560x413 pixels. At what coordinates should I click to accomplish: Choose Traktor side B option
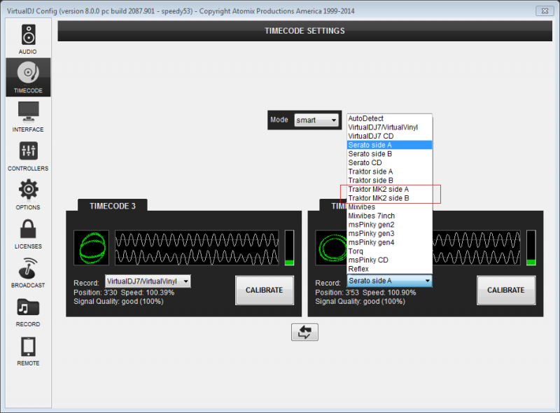point(389,181)
